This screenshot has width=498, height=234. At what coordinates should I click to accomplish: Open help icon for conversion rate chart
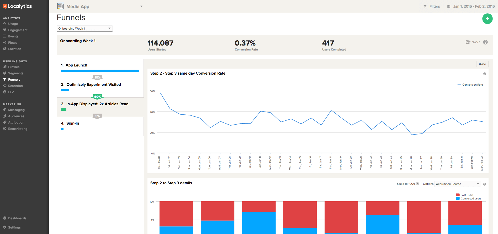(485, 74)
